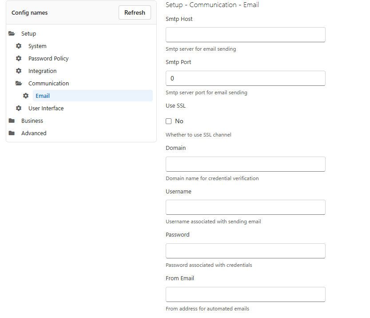Select the Setup tree node label
This screenshot has width=370, height=318.
[x=28, y=33]
